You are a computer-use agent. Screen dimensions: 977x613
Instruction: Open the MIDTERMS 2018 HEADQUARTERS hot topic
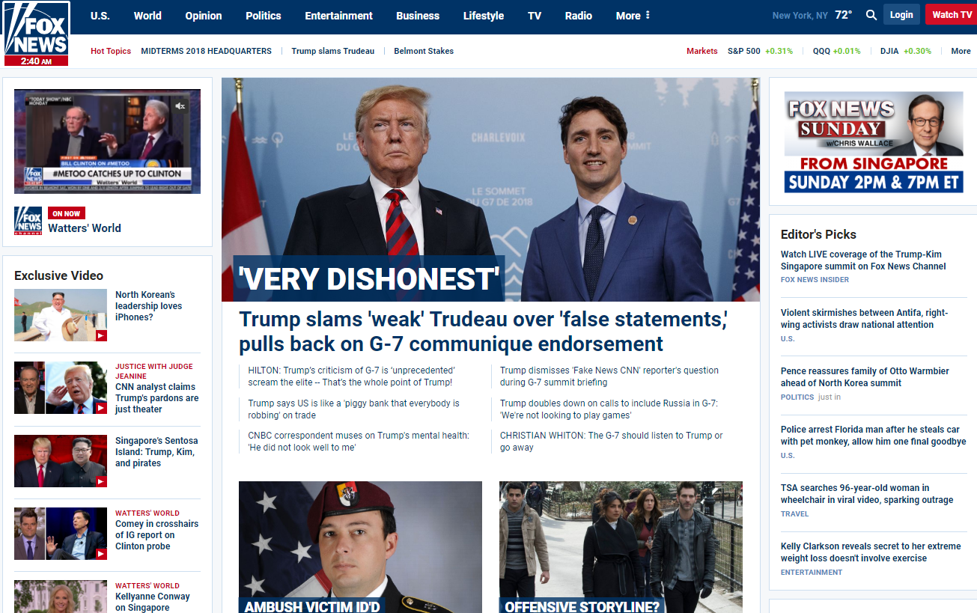[x=207, y=51]
